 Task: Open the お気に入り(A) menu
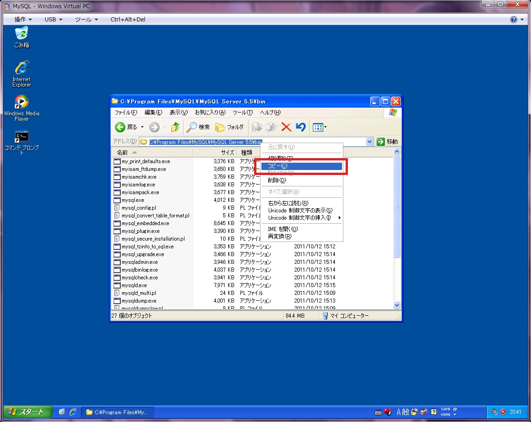(x=210, y=113)
